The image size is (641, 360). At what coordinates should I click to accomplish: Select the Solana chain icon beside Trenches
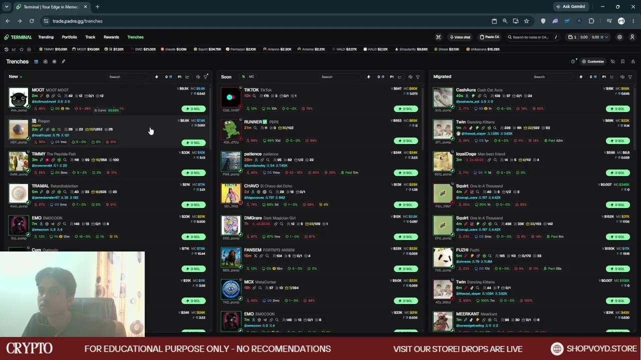36,61
